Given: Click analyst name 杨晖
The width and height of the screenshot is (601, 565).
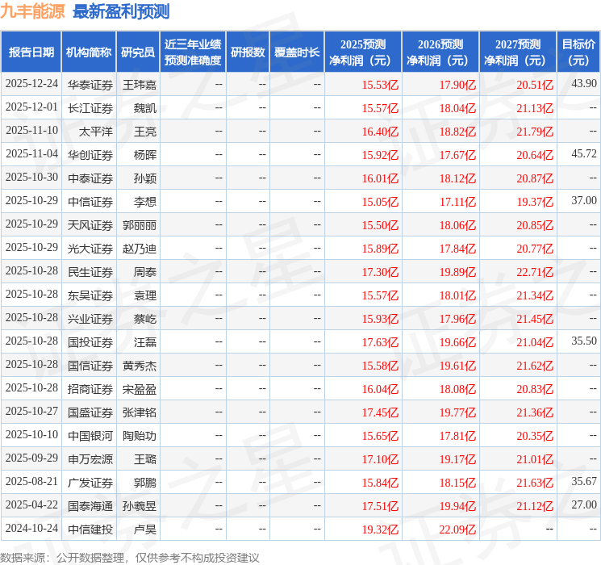Looking at the screenshot, I should [145, 154].
